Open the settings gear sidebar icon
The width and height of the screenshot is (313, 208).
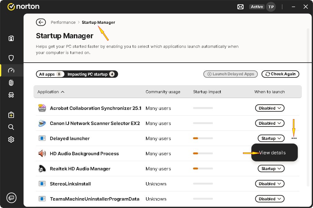point(11,139)
